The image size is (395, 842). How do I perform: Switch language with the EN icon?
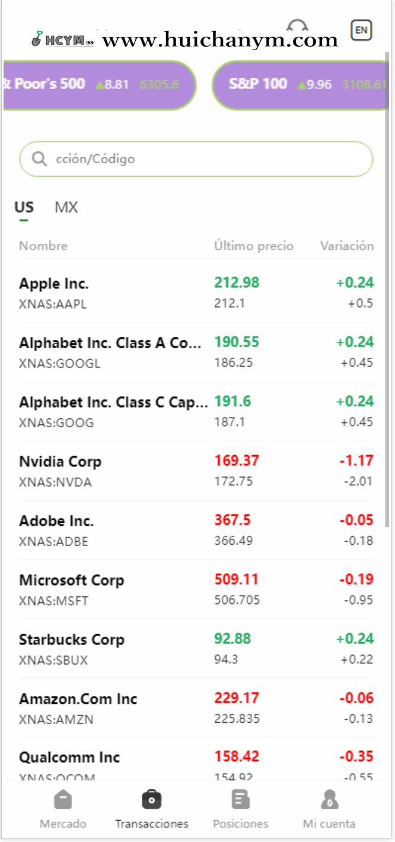(x=361, y=30)
